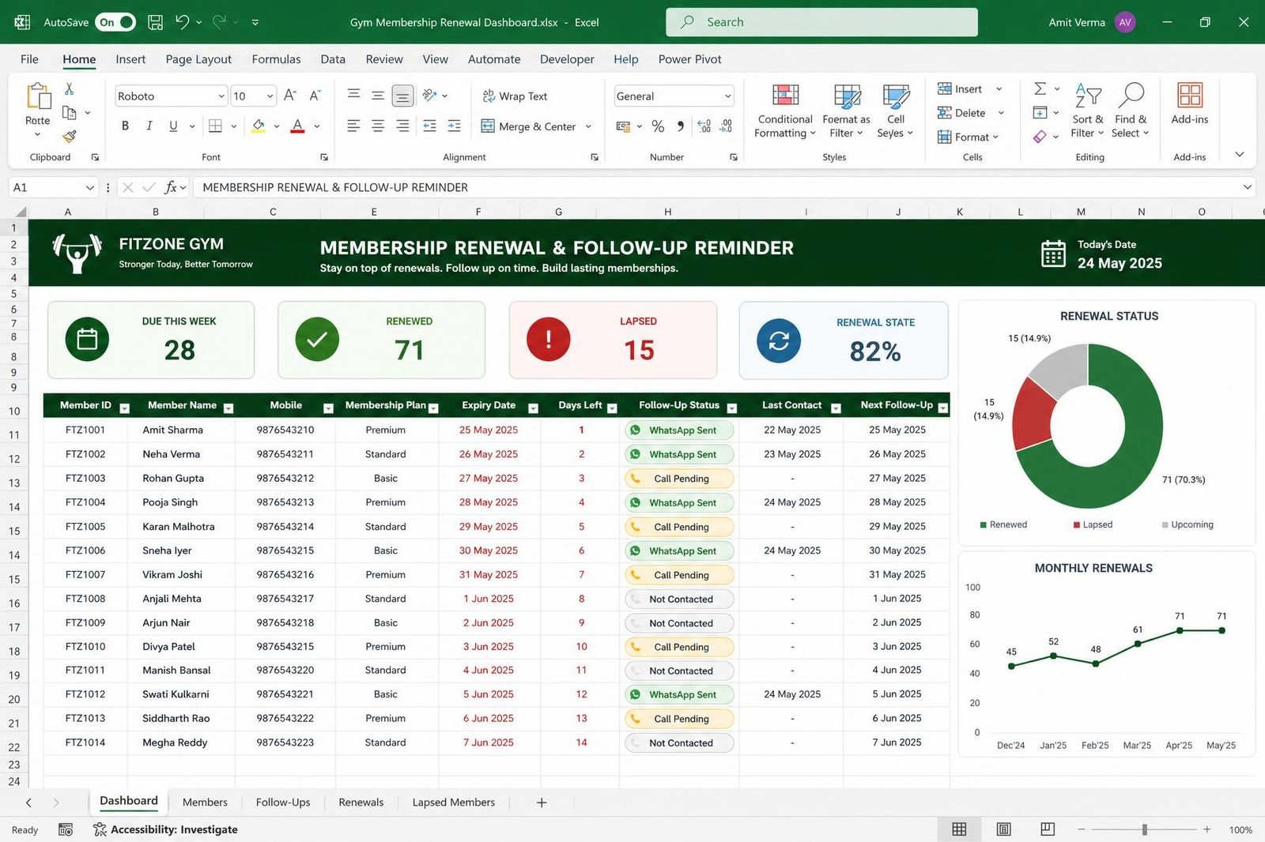Switch to the Follow-Ups sheet tab

click(283, 802)
